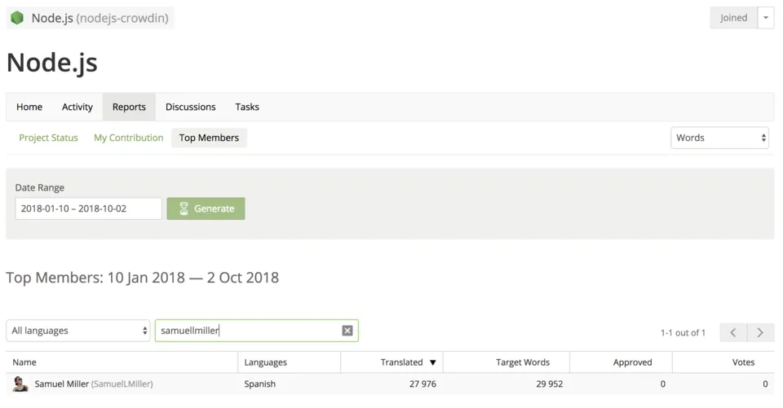Click the Top Members date heading

pos(142,278)
